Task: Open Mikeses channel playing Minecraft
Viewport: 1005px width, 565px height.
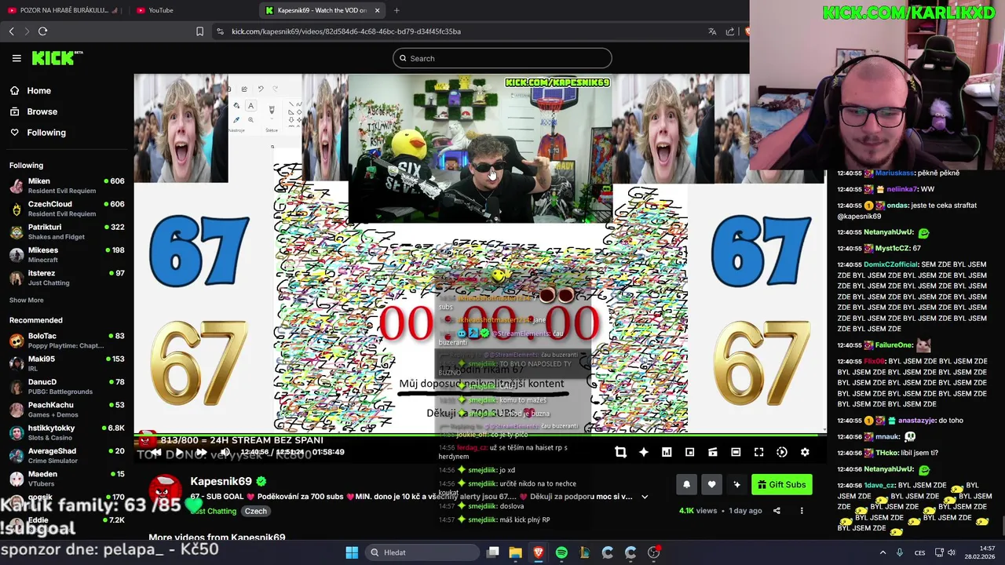Action: click(67, 255)
